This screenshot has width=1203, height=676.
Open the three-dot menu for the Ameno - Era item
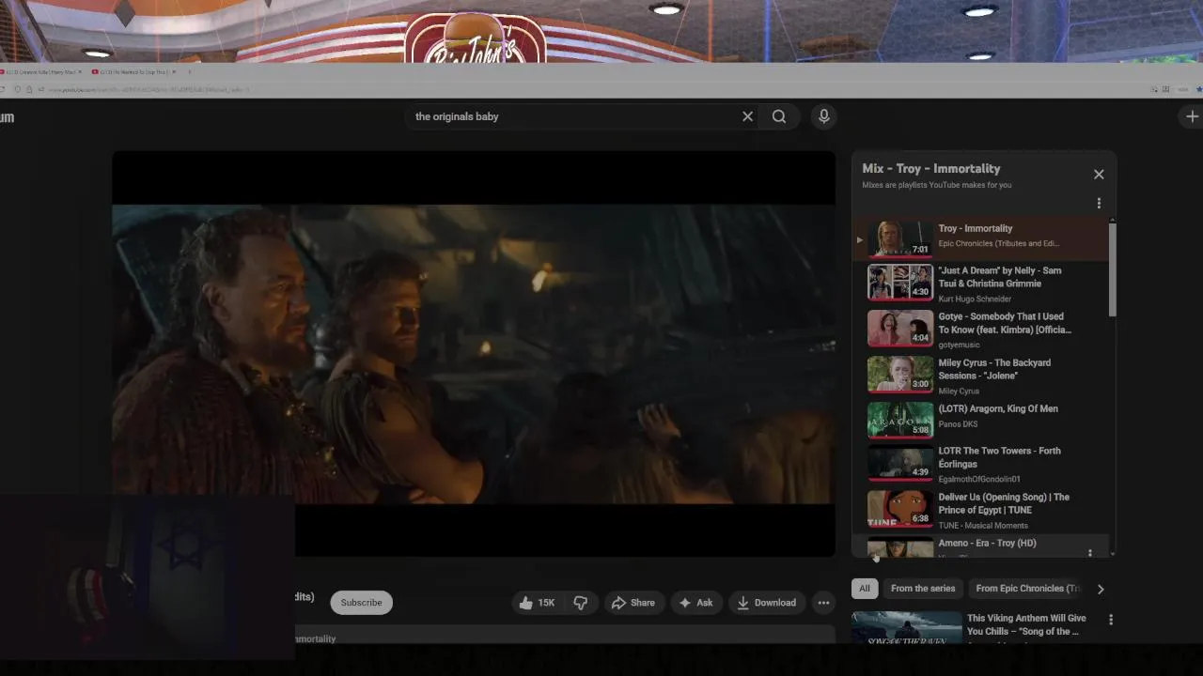[1090, 553]
